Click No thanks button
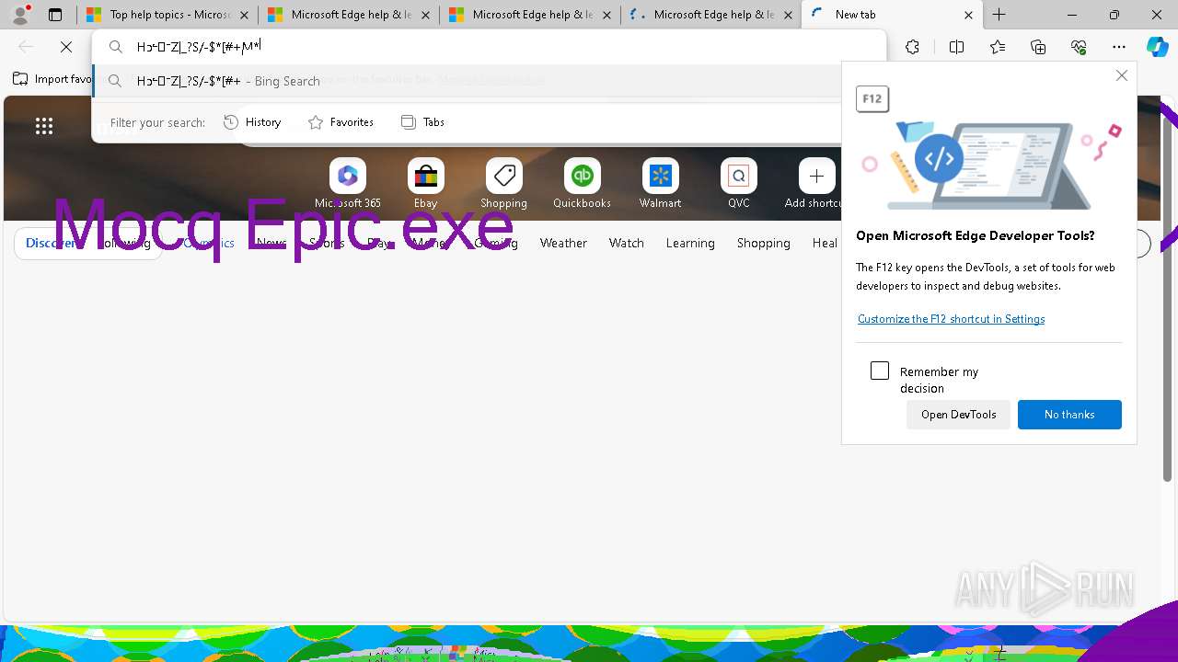 pyautogui.click(x=1069, y=415)
